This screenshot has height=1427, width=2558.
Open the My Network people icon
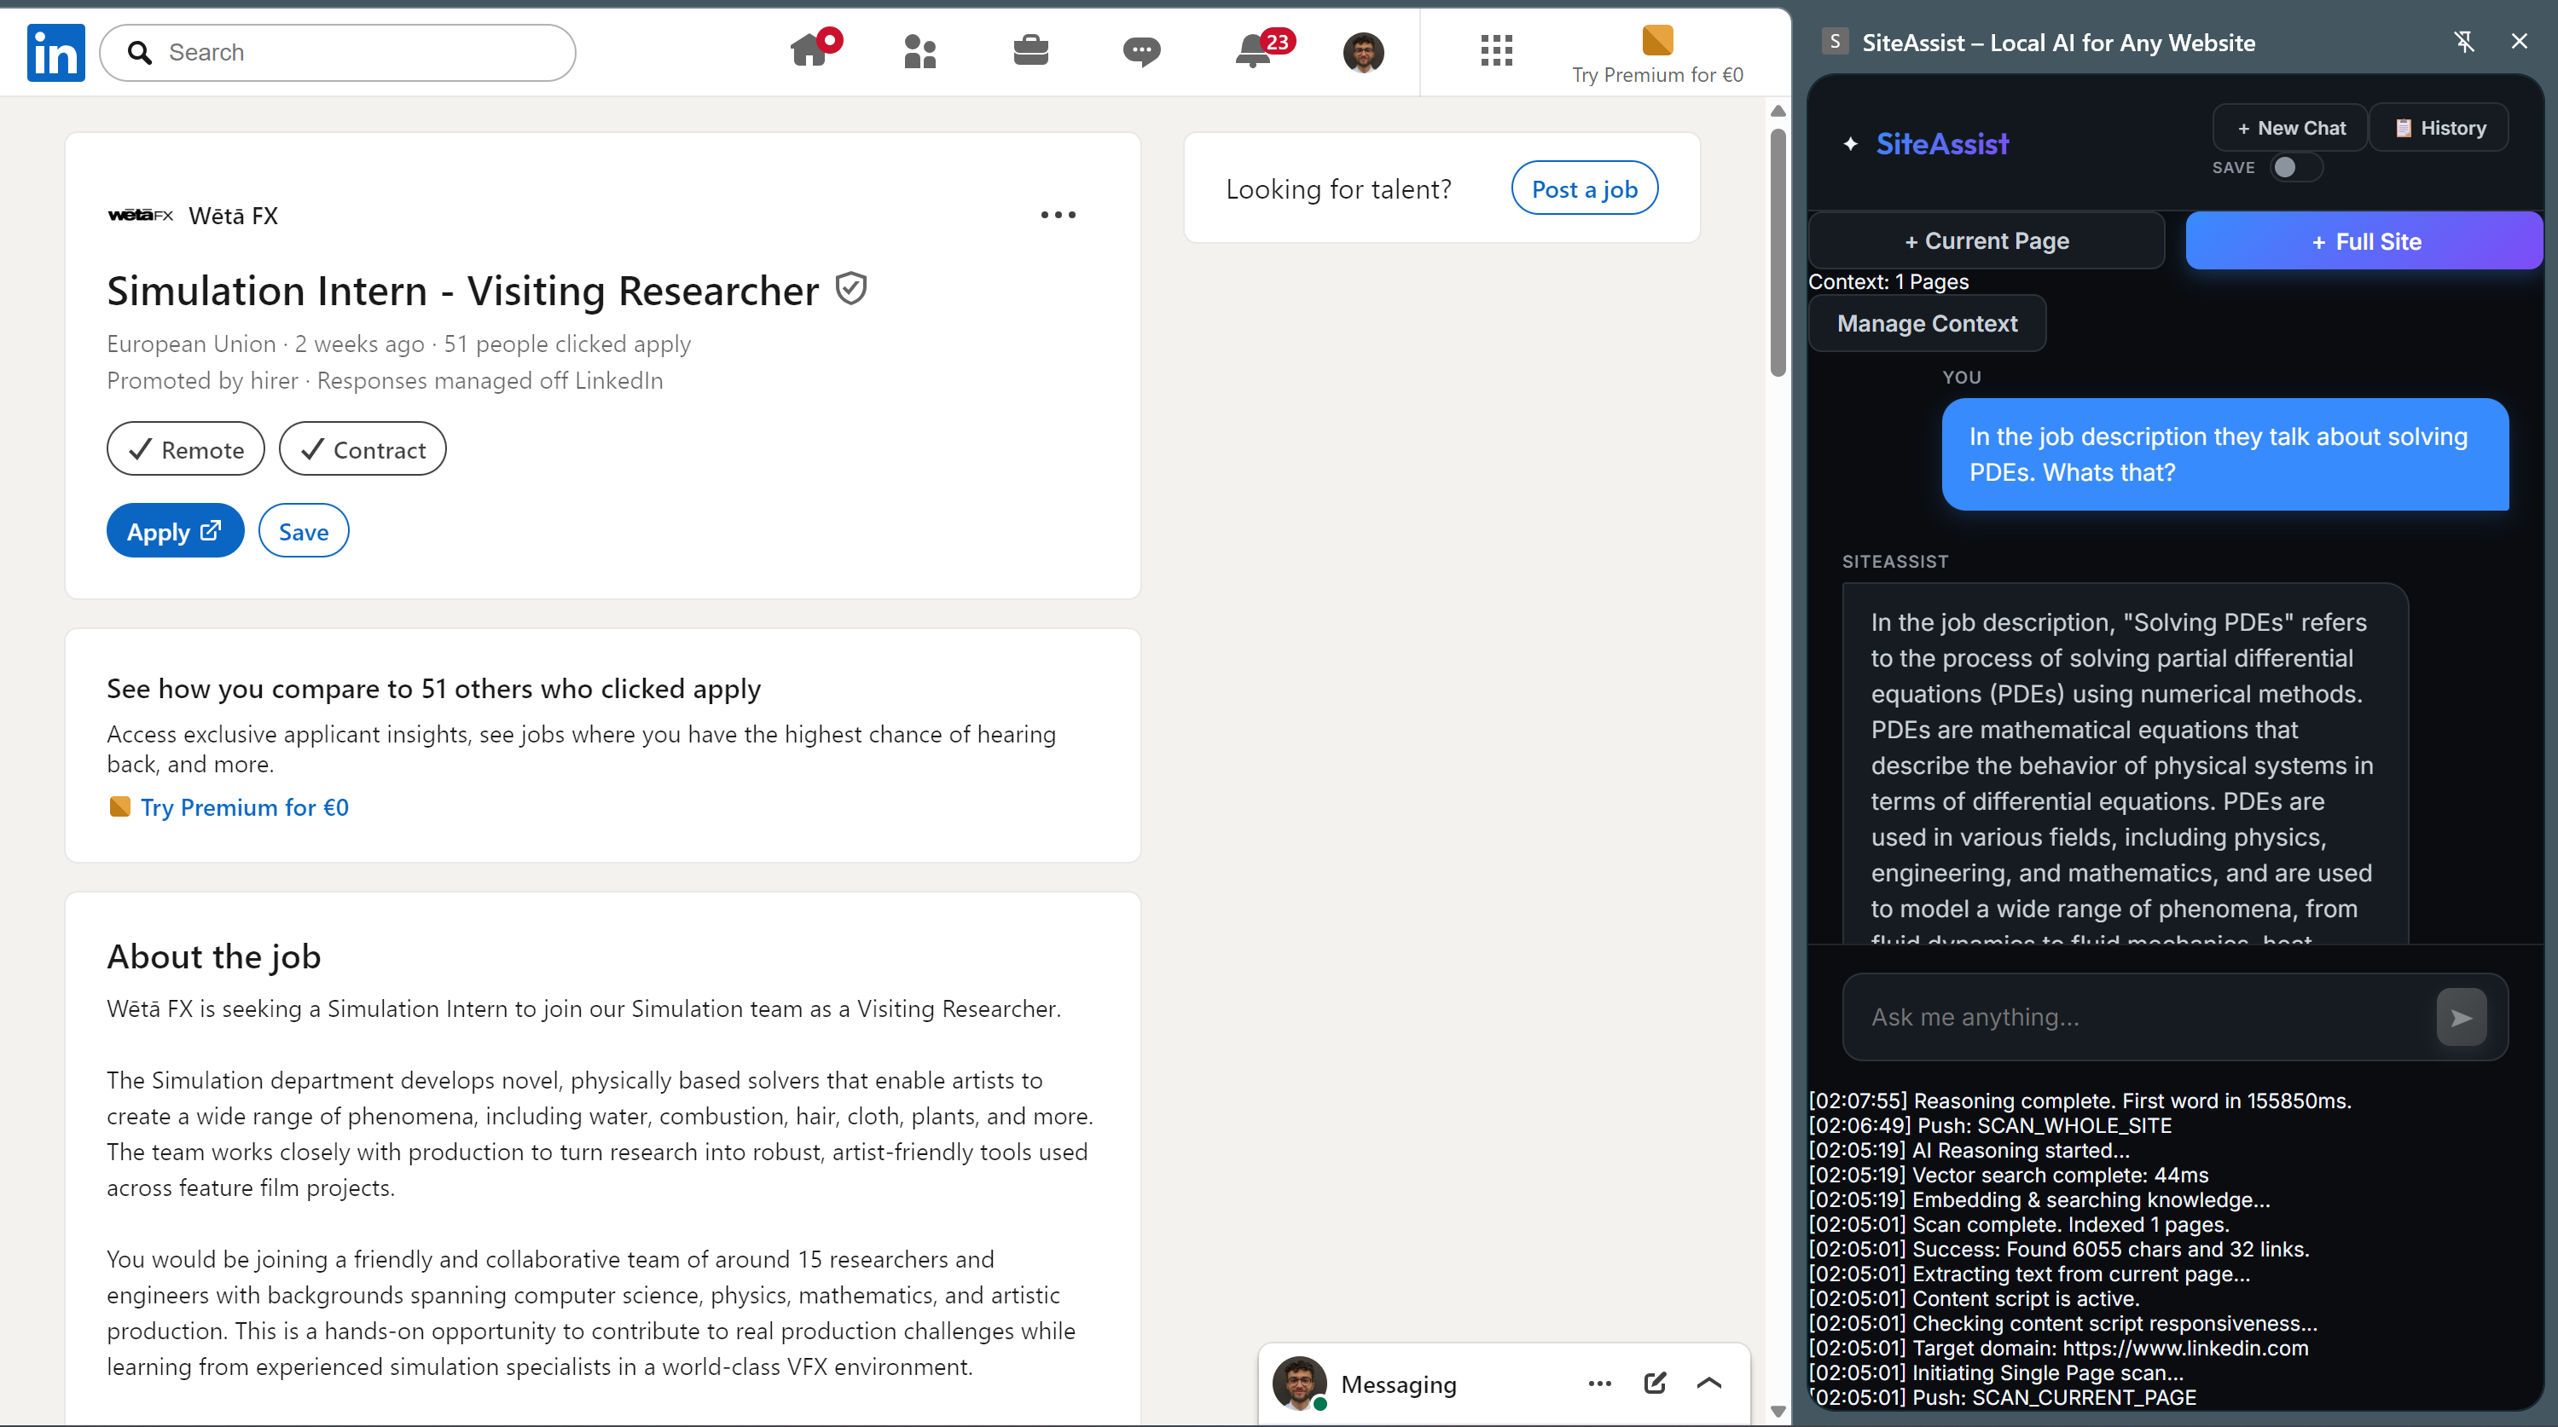[x=920, y=50]
